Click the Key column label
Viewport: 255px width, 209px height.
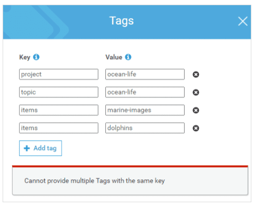pyautogui.click(x=25, y=57)
